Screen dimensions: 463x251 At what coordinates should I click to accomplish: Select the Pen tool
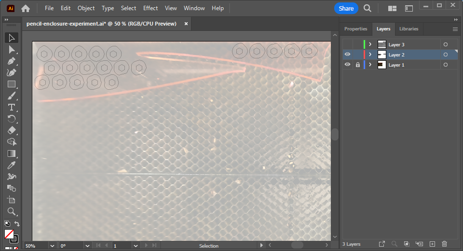12,61
